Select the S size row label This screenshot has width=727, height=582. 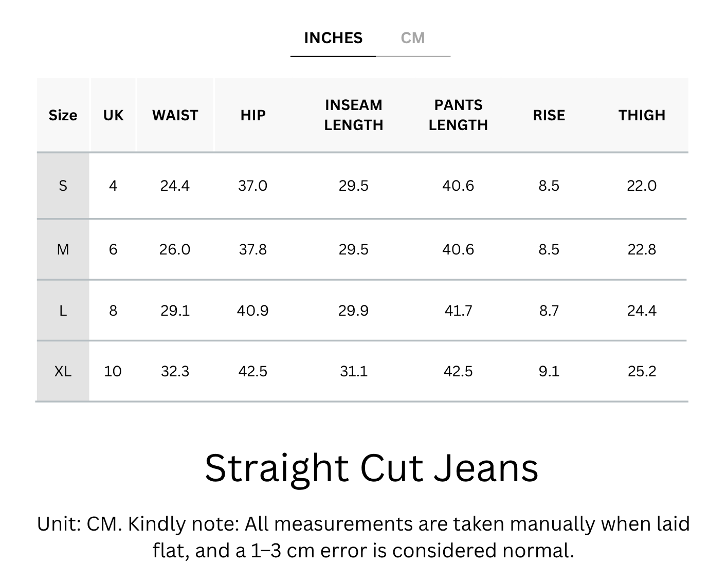pos(63,186)
